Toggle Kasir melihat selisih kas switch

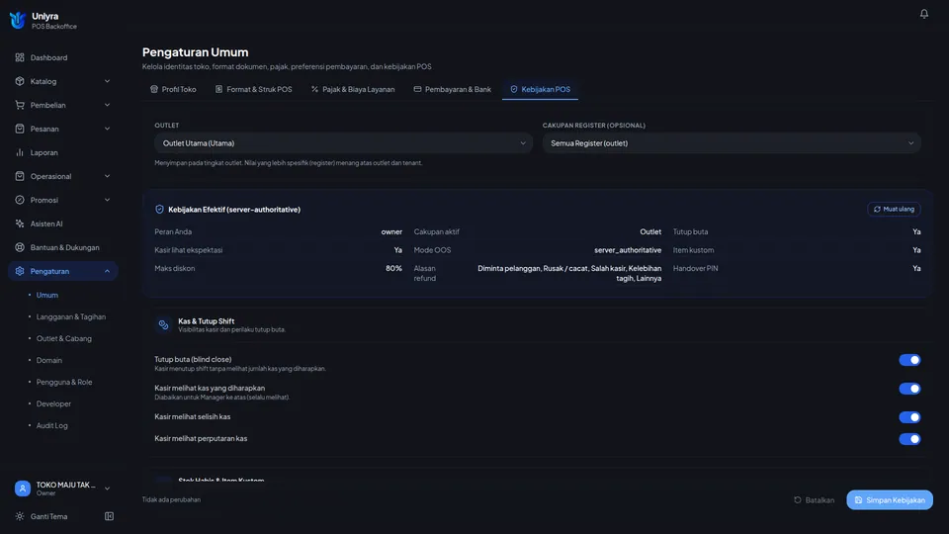pyautogui.click(x=909, y=417)
